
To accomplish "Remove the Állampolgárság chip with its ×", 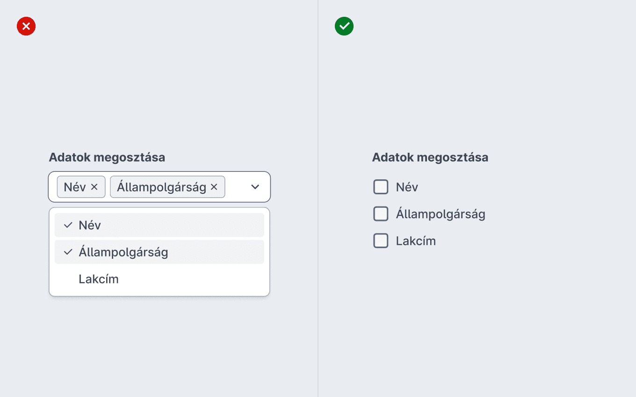I will click(214, 187).
